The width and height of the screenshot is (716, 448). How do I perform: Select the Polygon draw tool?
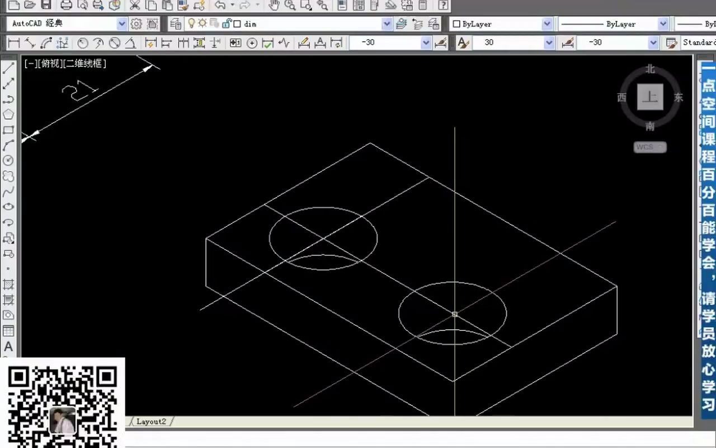[x=8, y=115]
